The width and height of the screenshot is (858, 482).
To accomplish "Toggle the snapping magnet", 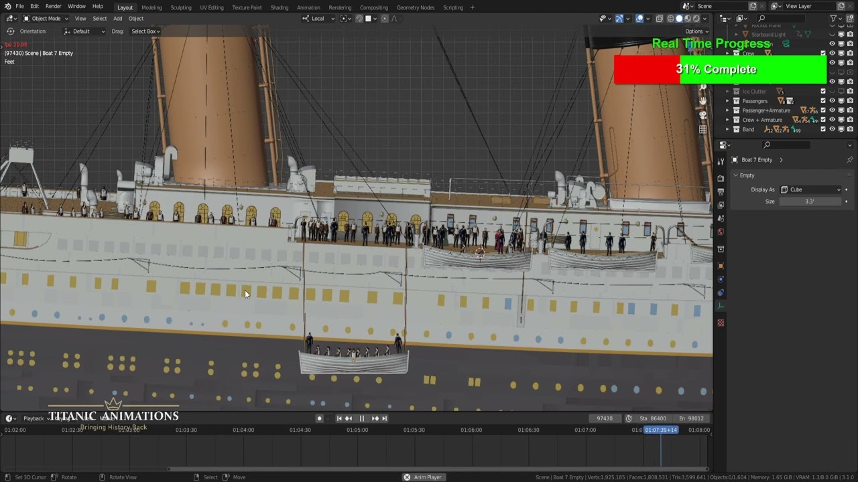I will tap(359, 19).
